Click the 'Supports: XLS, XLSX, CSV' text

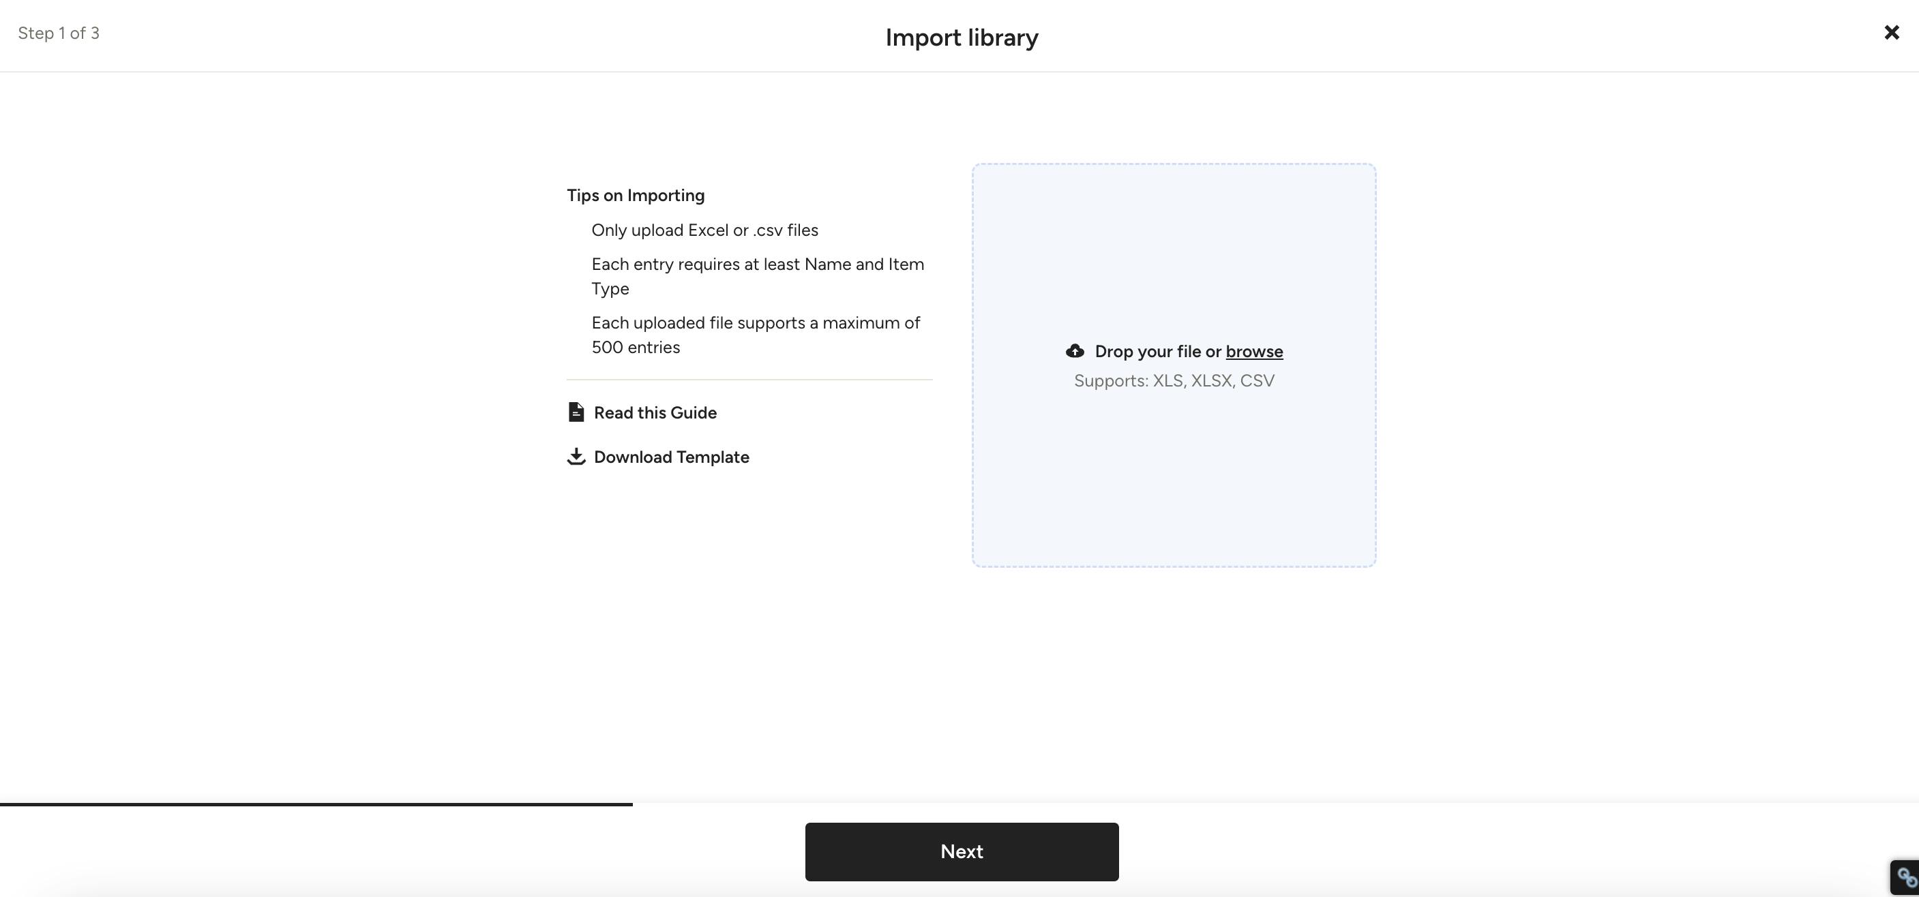point(1174,380)
